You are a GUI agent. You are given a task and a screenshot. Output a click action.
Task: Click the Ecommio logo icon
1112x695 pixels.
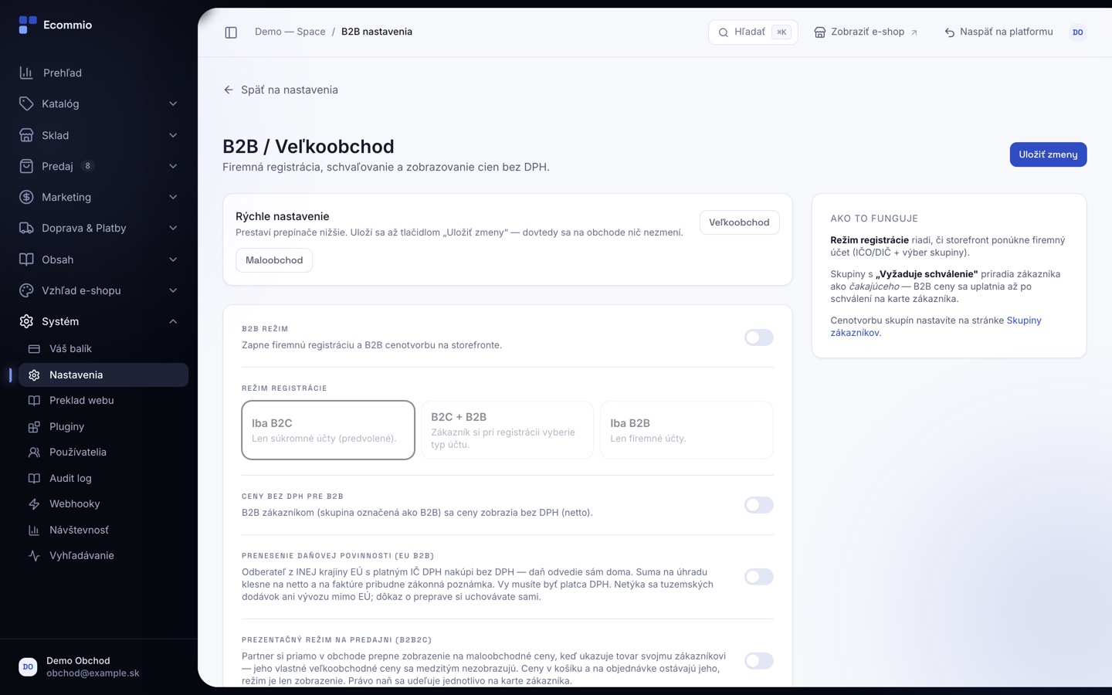[28, 25]
